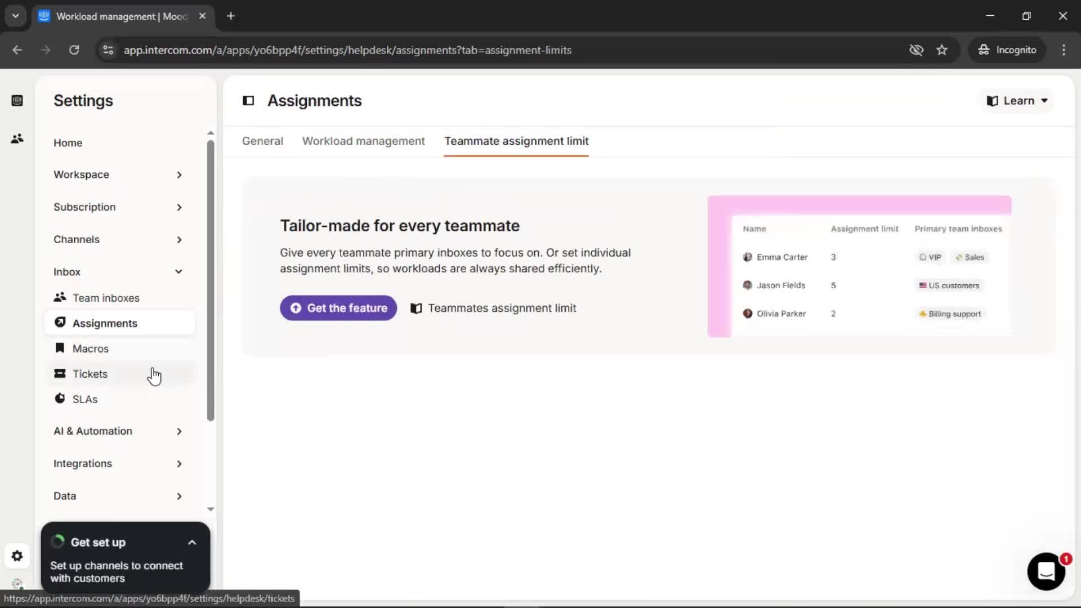Click Set up channels to connect with customers

[x=117, y=572]
